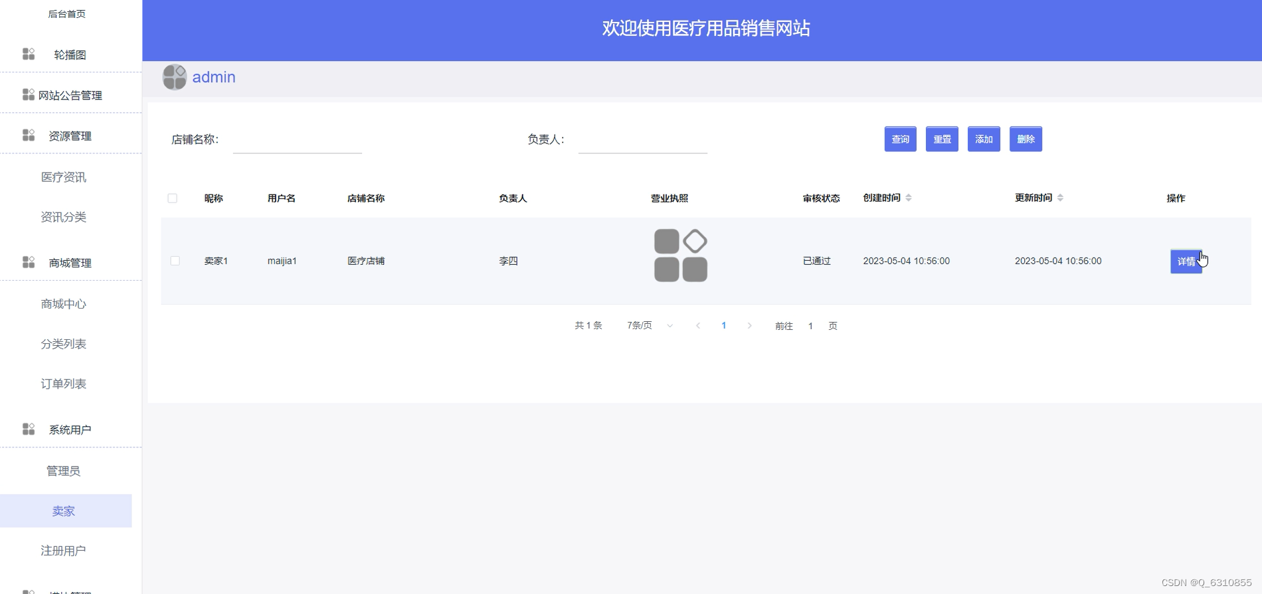Click the grid icon beside 系统用户
1262x594 pixels.
coord(29,429)
